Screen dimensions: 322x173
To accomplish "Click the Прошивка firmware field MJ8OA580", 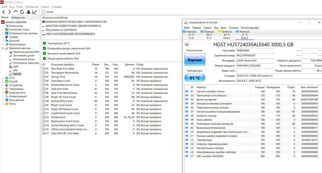I will (255, 50).
